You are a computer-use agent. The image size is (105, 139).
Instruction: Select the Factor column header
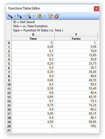76,39
